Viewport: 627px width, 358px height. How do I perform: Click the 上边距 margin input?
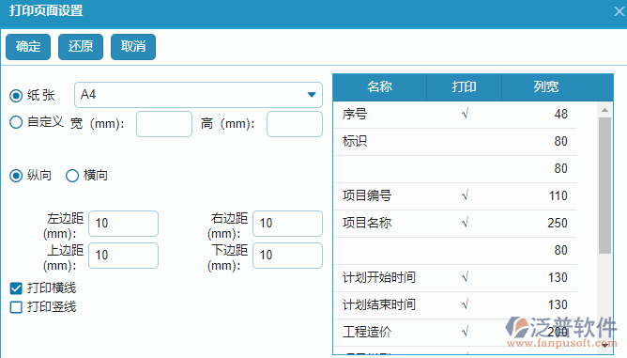tap(123, 256)
